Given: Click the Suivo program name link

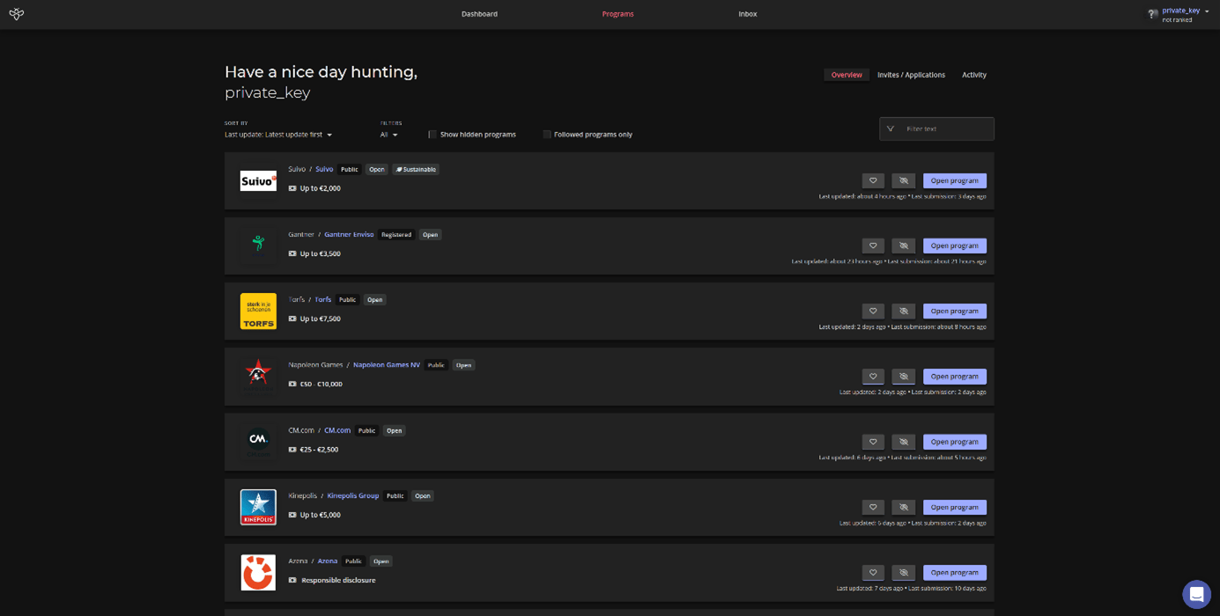Looking at the screenshot, I should click(x=324, y=169).
